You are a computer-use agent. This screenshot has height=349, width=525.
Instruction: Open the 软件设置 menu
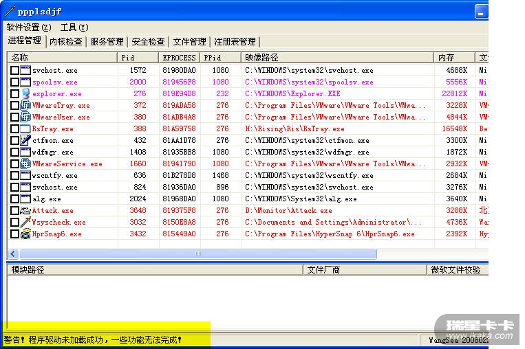tap(29, 27)
